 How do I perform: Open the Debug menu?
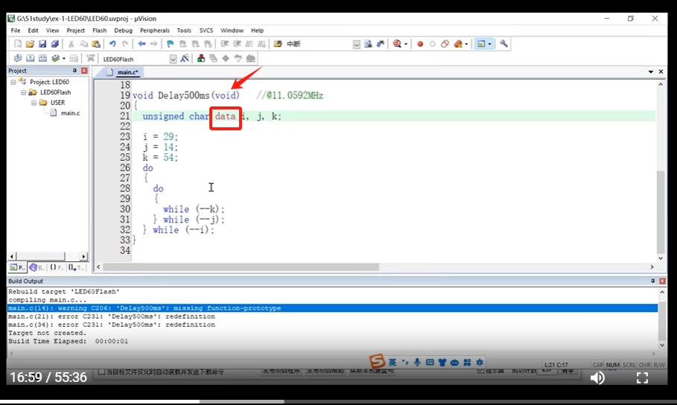(x=123, y=31)
